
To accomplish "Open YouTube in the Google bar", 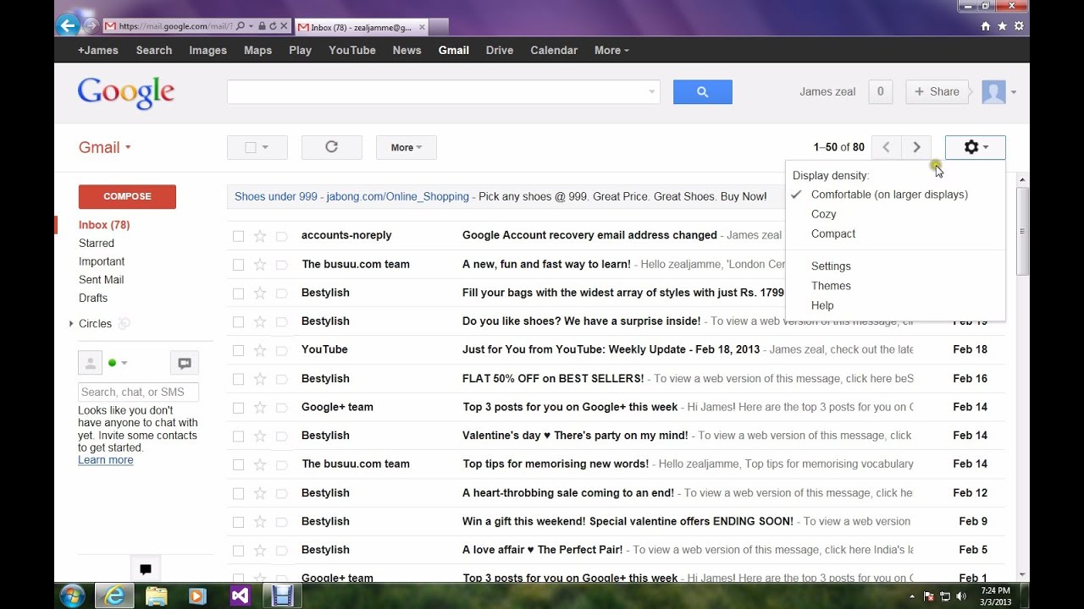I will point(352,50).
